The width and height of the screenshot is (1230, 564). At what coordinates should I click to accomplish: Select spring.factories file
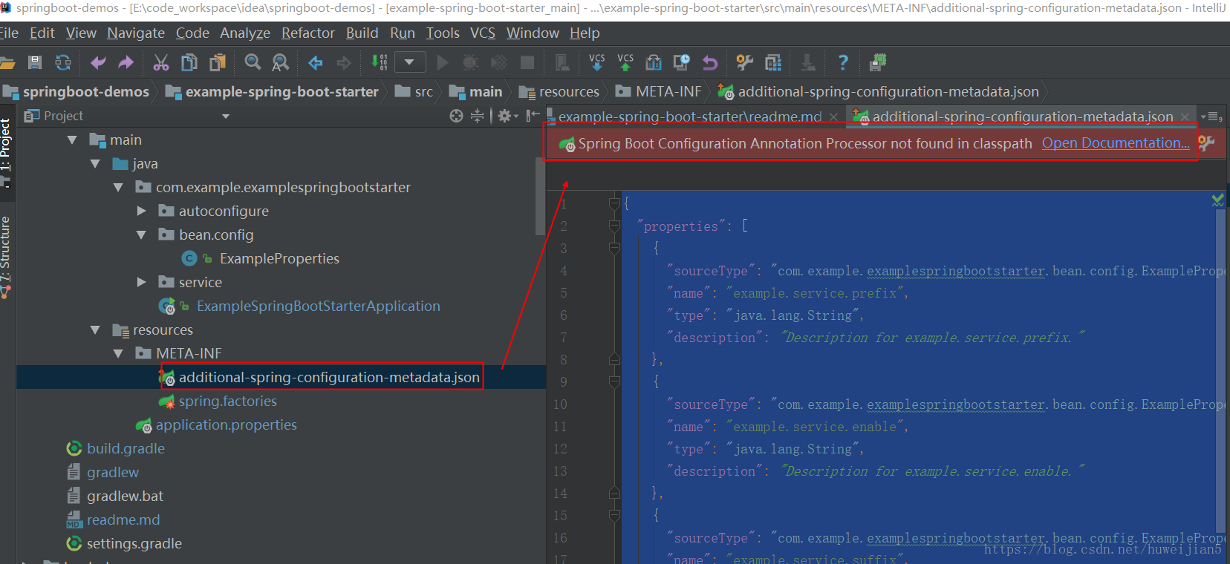[x=227, y=401]
